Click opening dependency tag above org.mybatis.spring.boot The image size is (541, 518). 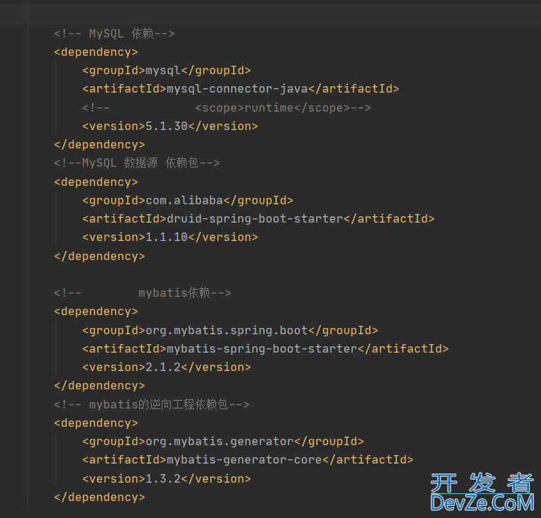(x=96, y=312)
